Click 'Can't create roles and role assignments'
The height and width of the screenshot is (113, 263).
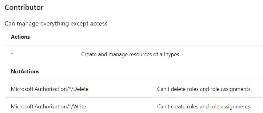[x=204, y=107]
